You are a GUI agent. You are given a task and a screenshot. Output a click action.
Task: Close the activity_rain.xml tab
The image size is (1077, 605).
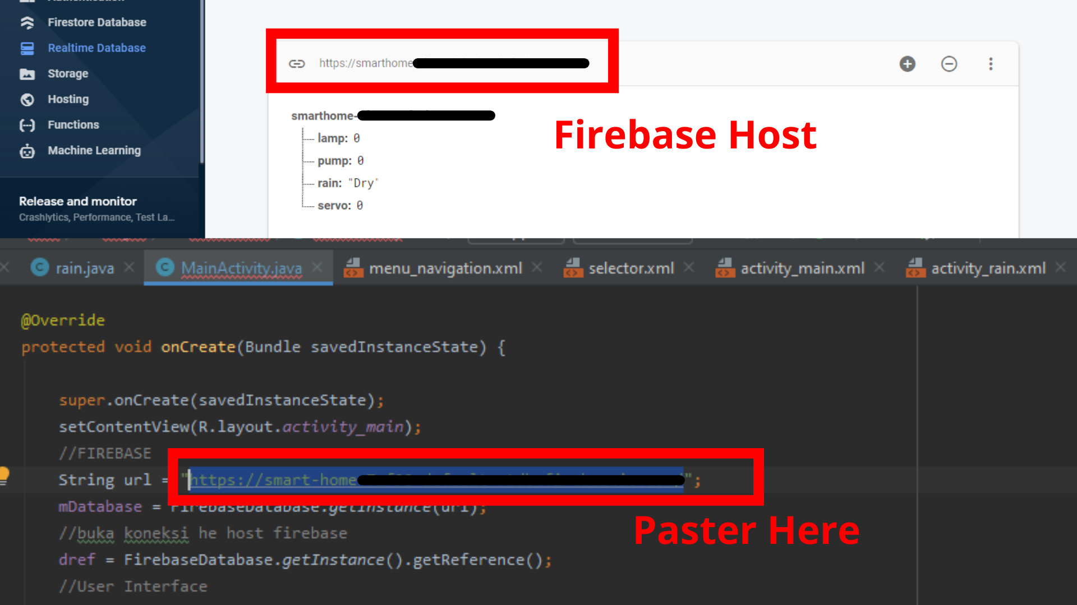1061,267
